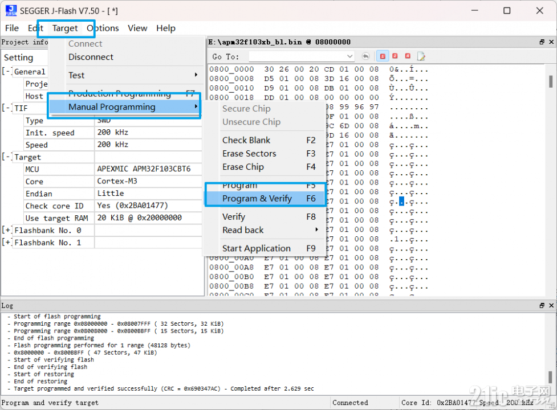Click log line 'End of verifying flash'
The image size is (557, 410).
50,367
